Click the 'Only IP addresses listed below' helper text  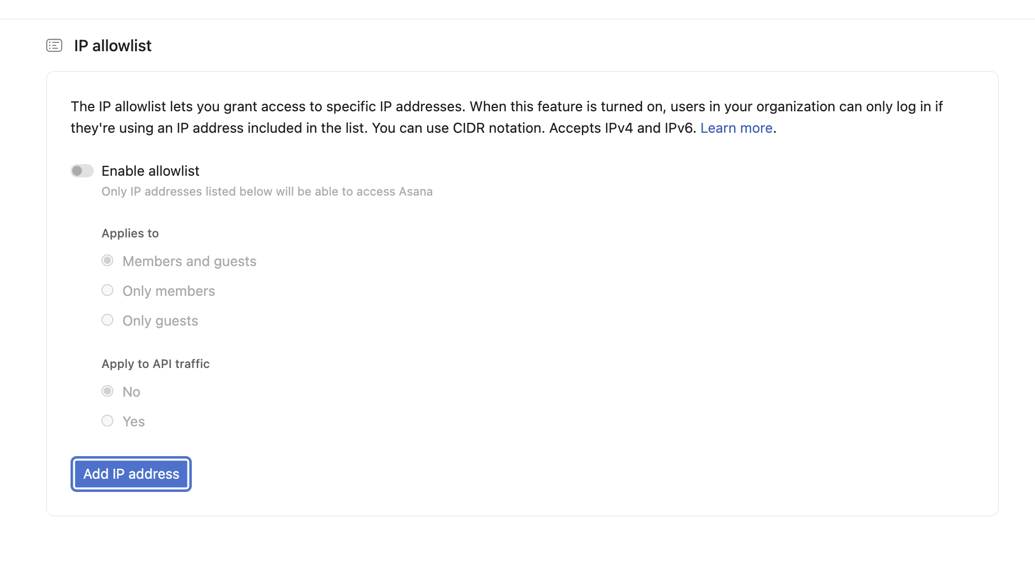tap(267, 192)
